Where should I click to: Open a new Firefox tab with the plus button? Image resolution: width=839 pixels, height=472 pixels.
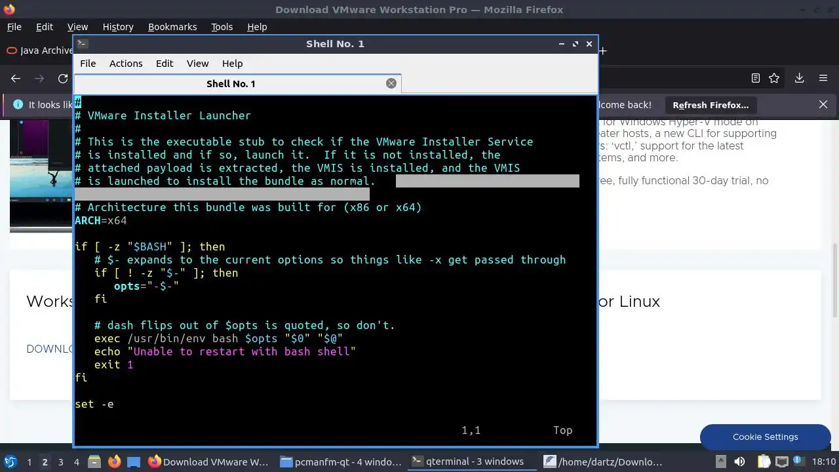[x=602, y=50]
